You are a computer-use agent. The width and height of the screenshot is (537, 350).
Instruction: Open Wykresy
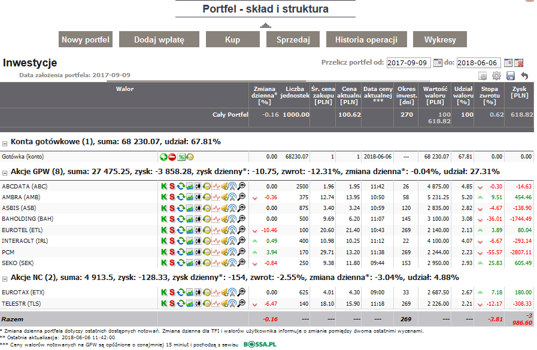(440, 39)
